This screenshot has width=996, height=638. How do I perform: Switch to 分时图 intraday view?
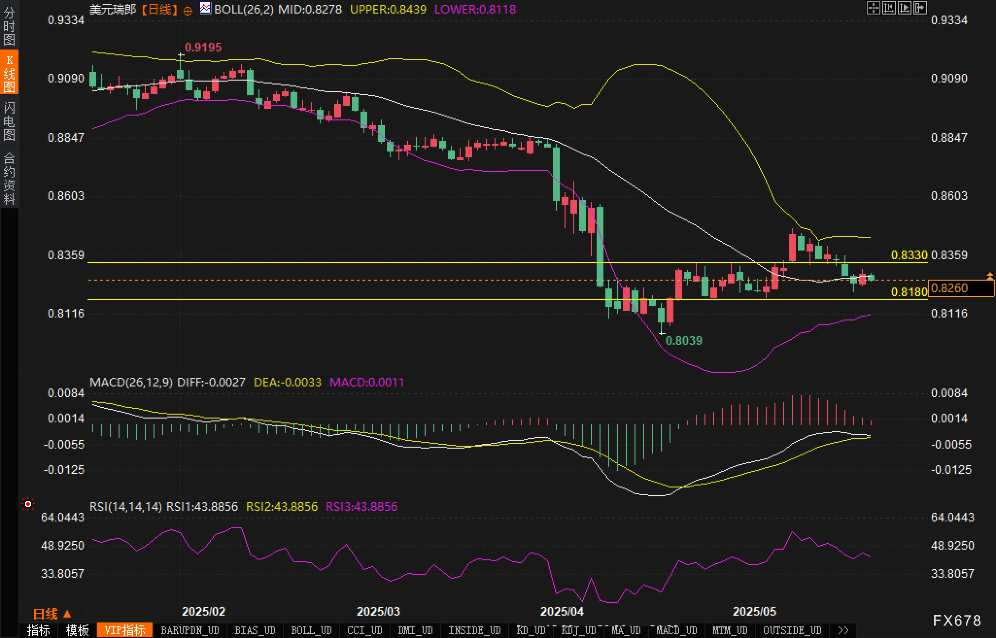click(9, 27)
